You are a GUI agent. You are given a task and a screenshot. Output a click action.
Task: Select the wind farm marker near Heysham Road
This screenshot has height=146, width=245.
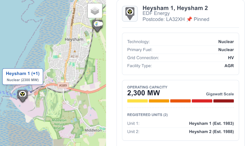[x=97, y=25]
